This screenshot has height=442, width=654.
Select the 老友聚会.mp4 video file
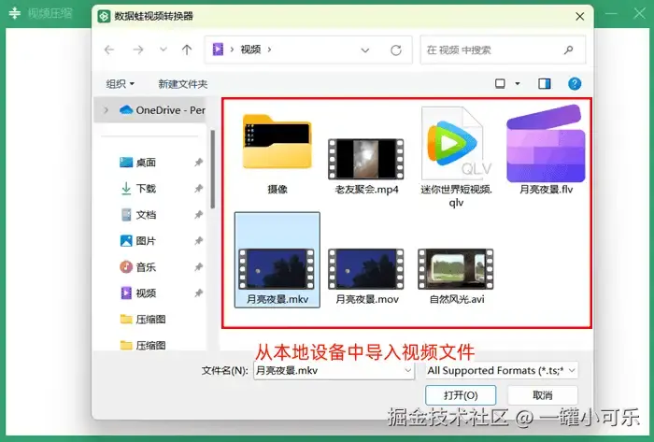pos(366,166)
